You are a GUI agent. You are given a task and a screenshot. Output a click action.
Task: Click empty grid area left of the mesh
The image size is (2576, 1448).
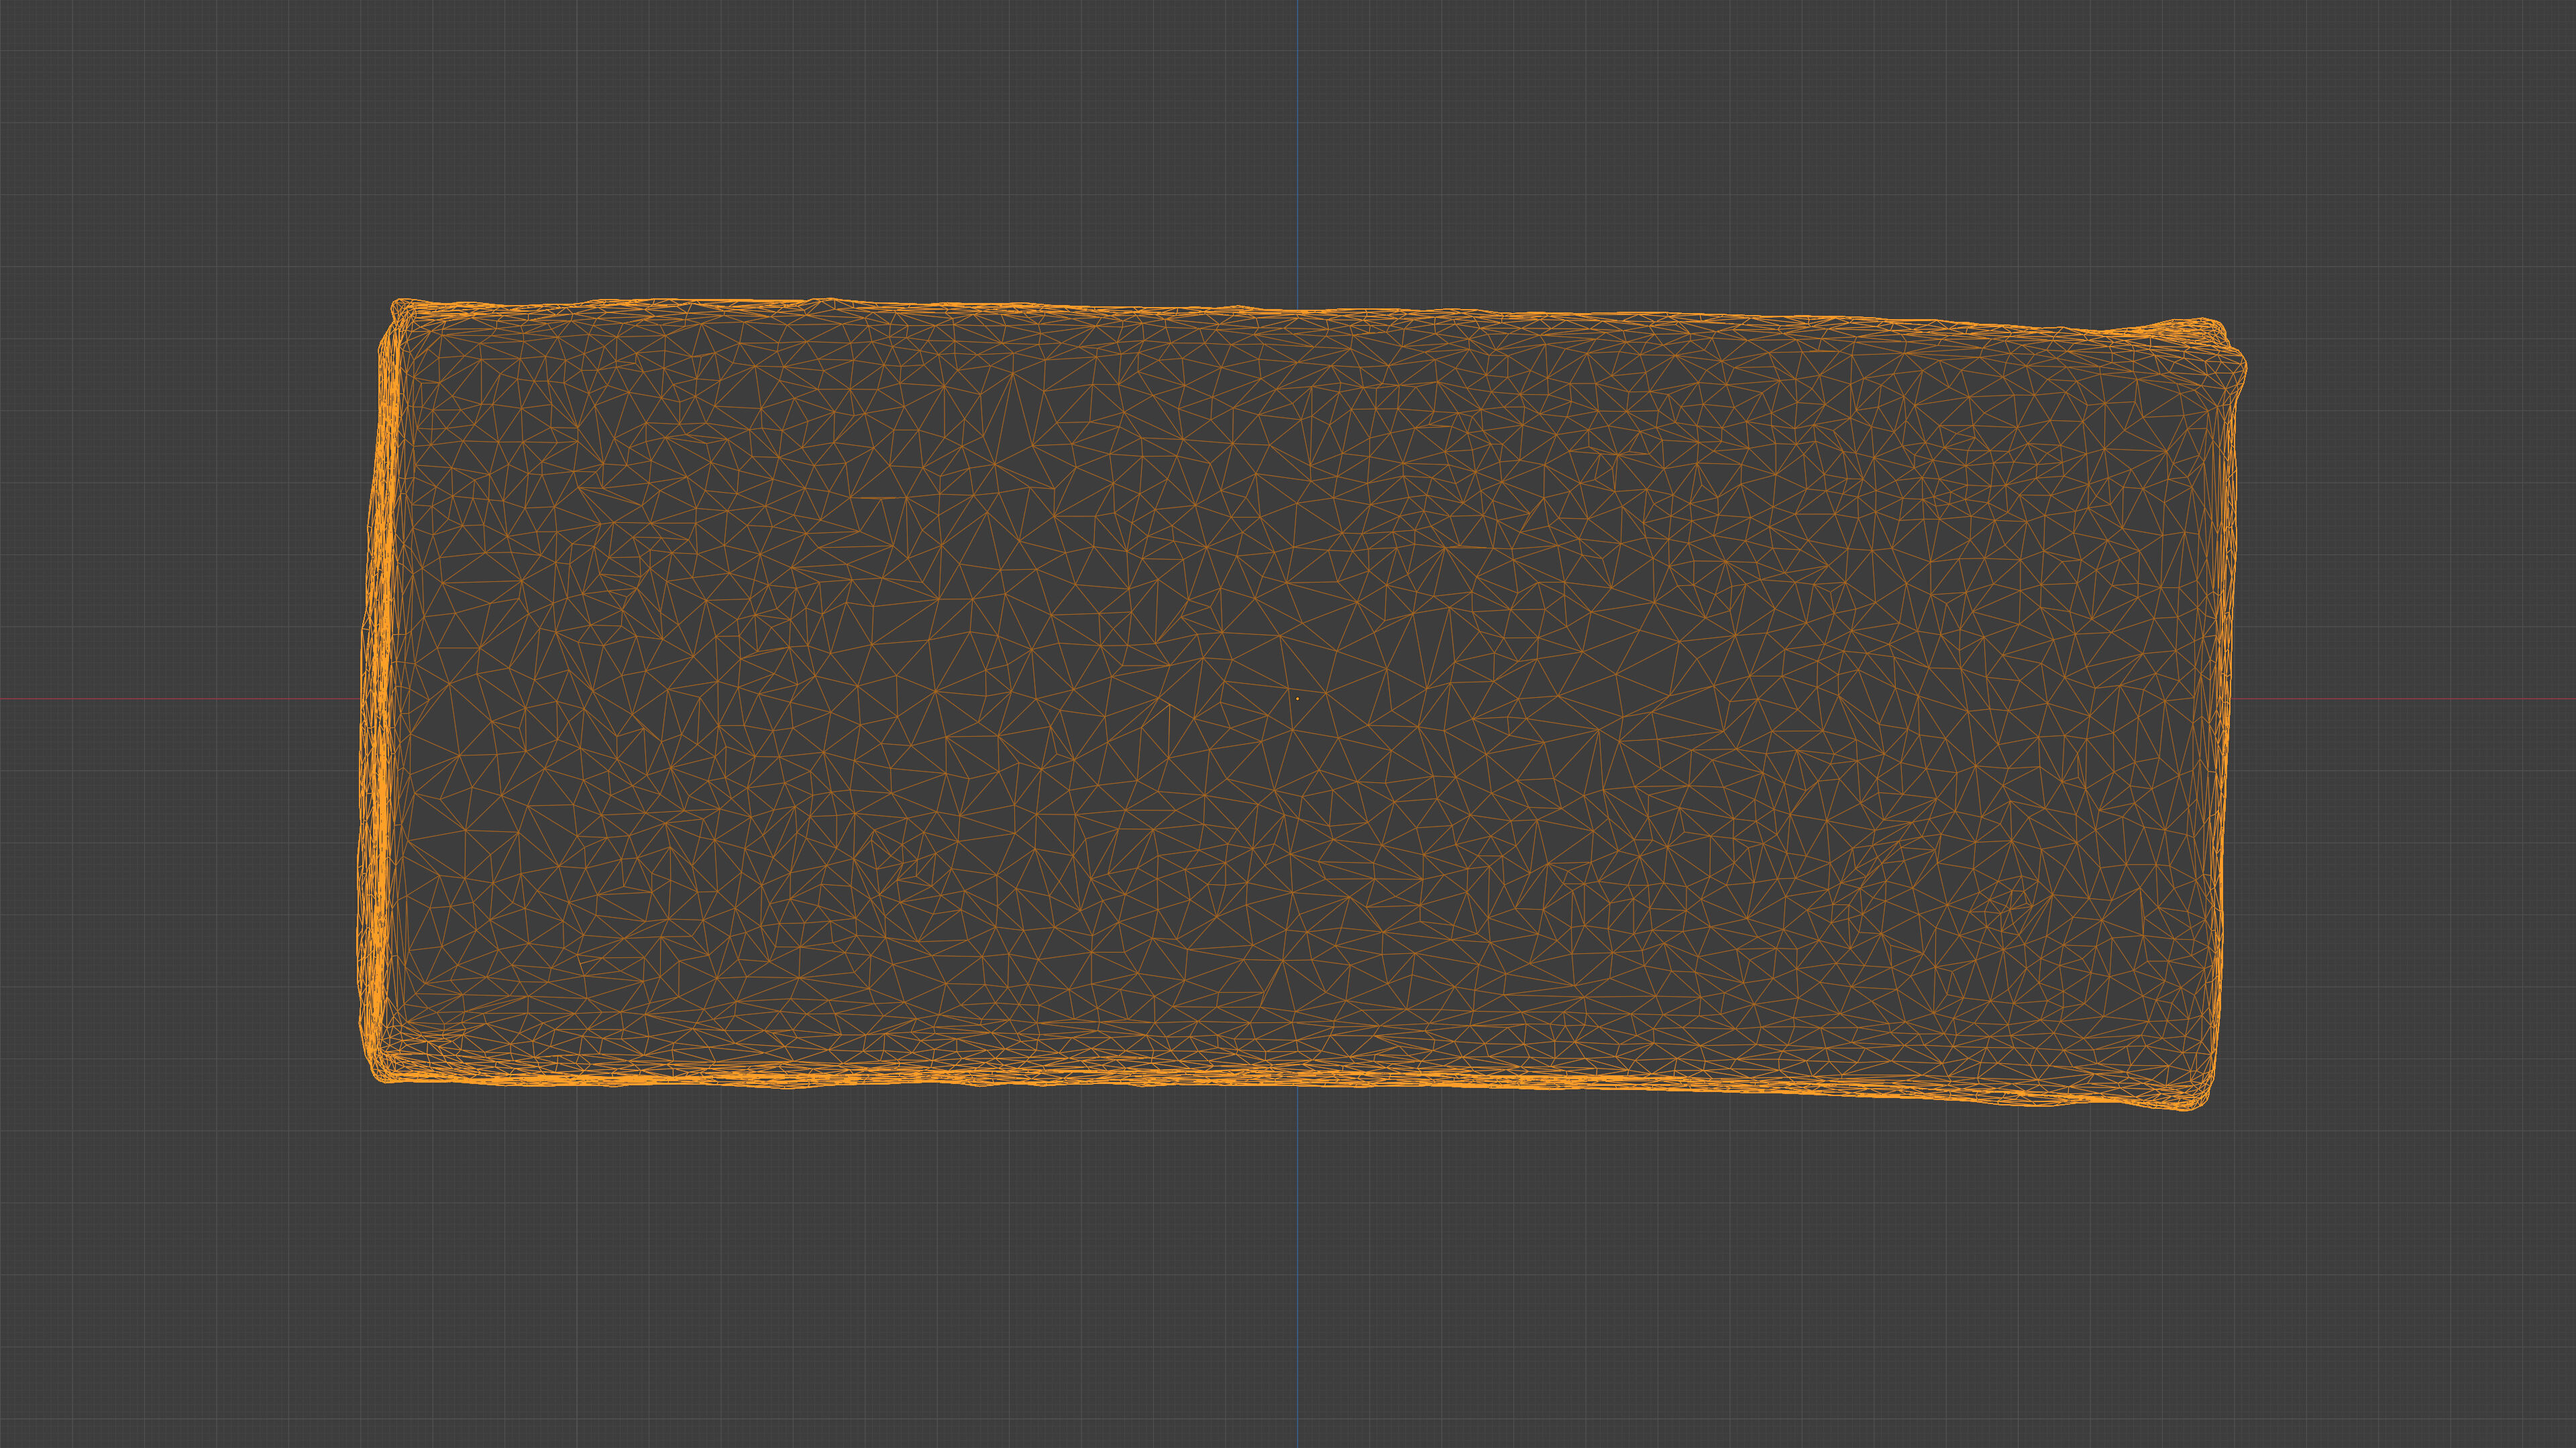180,499
